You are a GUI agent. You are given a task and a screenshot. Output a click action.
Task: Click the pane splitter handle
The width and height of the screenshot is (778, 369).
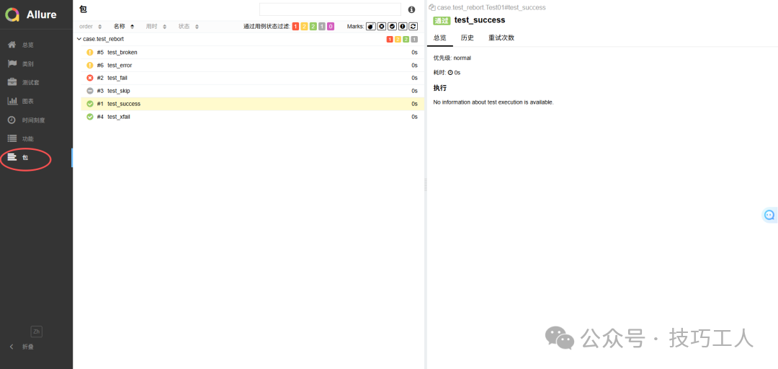[425, 184]
